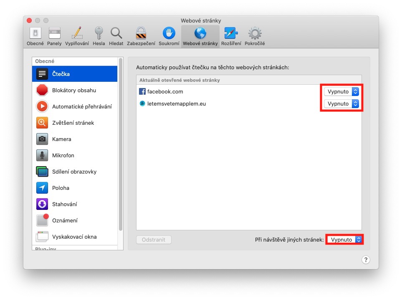Open the Hesla key icon pane
402x300 pixels.
(x=99, y=36)
